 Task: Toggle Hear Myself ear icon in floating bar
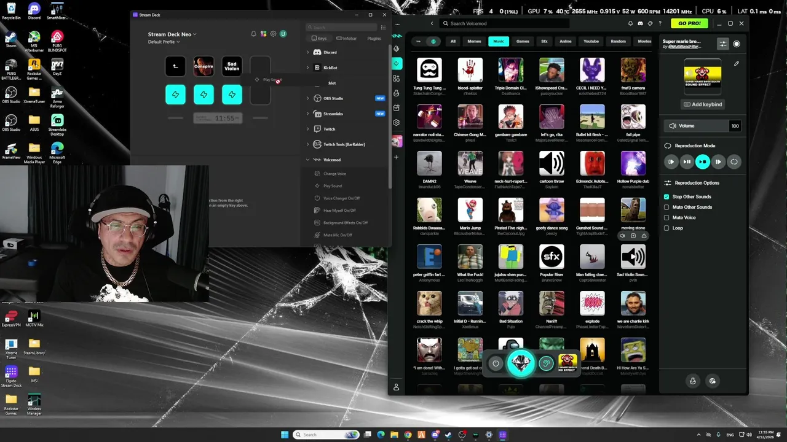point(546,363)
